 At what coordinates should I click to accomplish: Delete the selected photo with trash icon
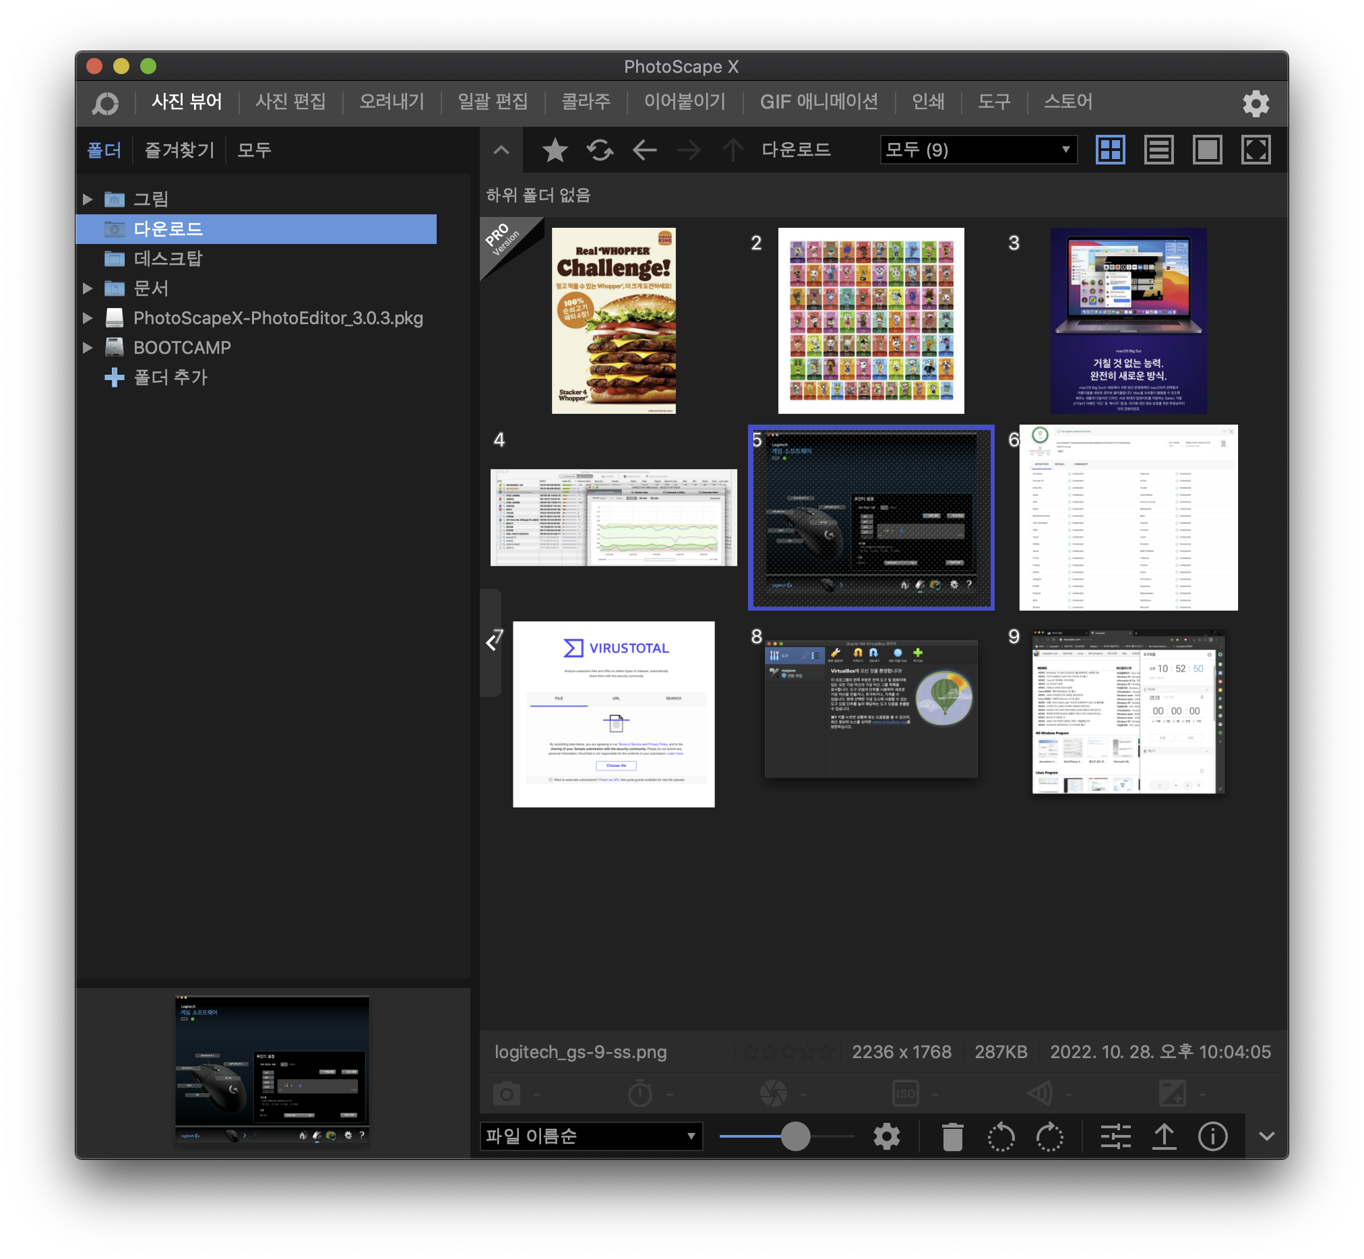pos(952,1136)
